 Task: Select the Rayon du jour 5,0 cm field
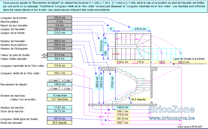point(59,25)
